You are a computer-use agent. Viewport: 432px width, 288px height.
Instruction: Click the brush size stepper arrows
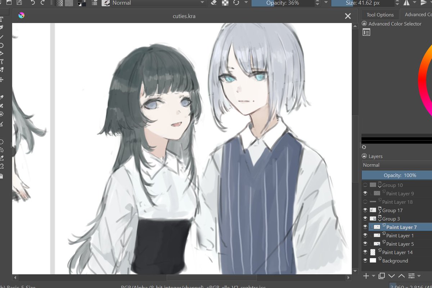pyautogui.click(x=397, y=3)
